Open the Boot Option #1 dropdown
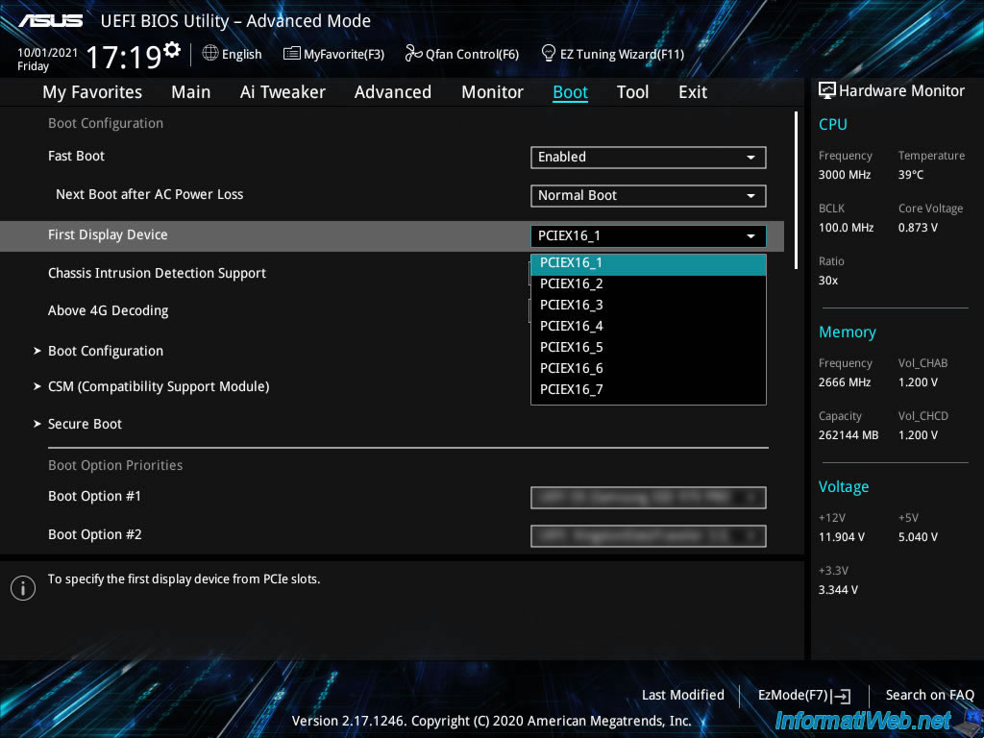 point(649,497)
